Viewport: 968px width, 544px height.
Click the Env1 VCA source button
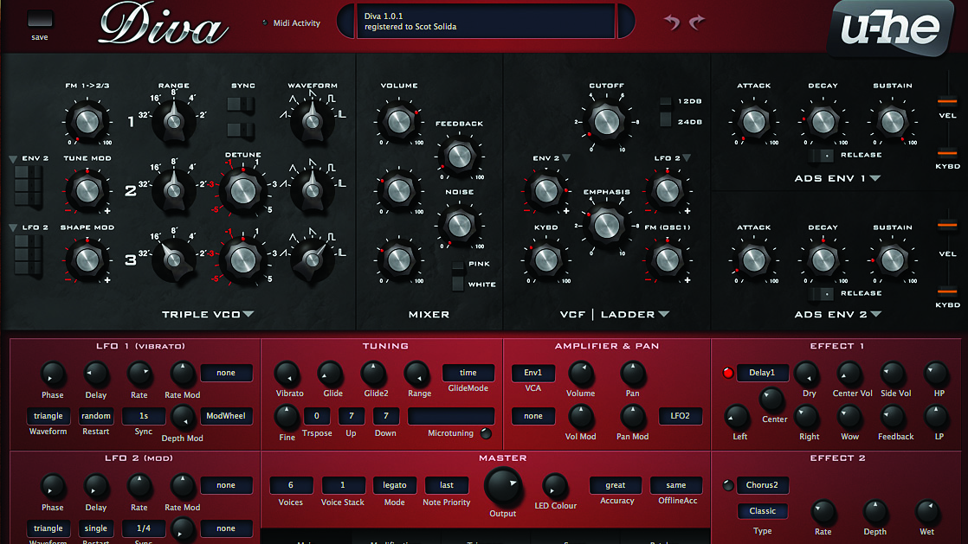pos(532,373)
